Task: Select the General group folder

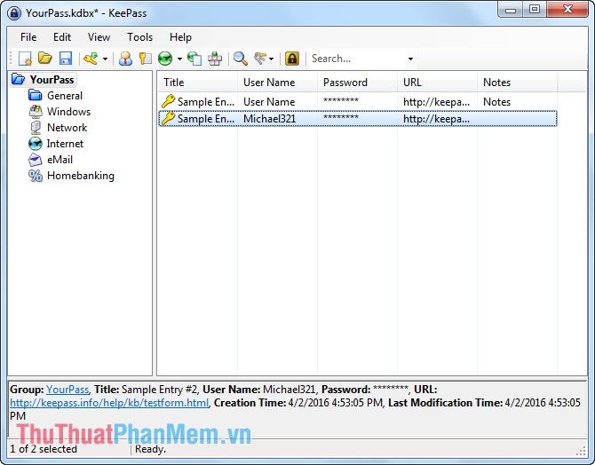Action: coord(65,96)
